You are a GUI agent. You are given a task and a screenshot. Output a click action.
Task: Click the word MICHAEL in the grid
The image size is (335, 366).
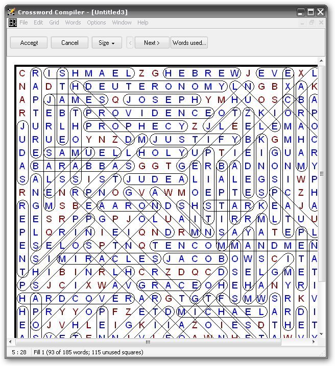coord(222,311)
